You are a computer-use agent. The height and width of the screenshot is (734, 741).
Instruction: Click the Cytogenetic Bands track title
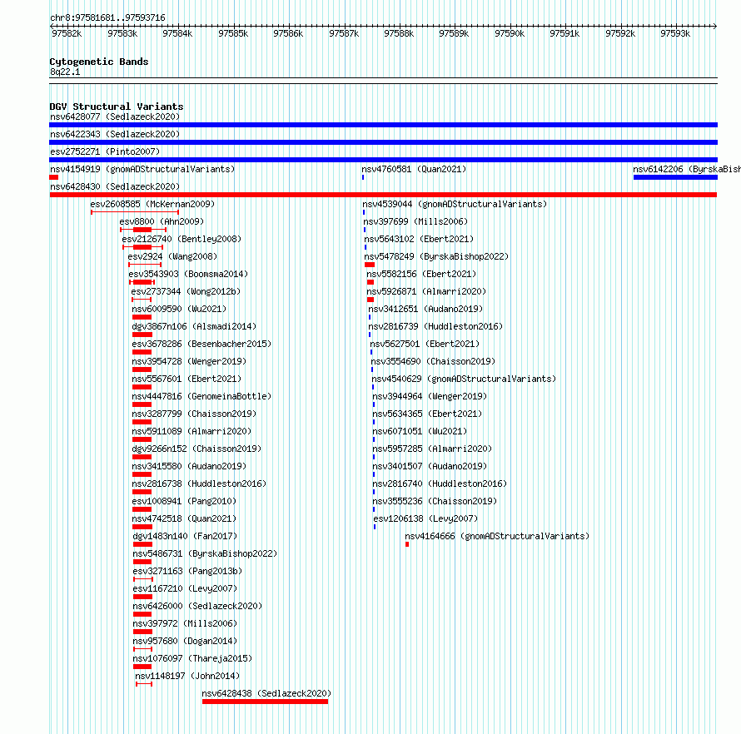[99, 62]
